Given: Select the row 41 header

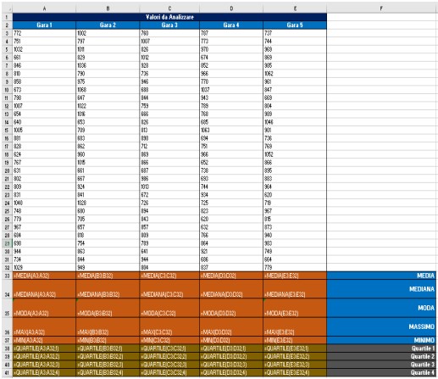Looking at the screenshot, I should click(7, 372).
